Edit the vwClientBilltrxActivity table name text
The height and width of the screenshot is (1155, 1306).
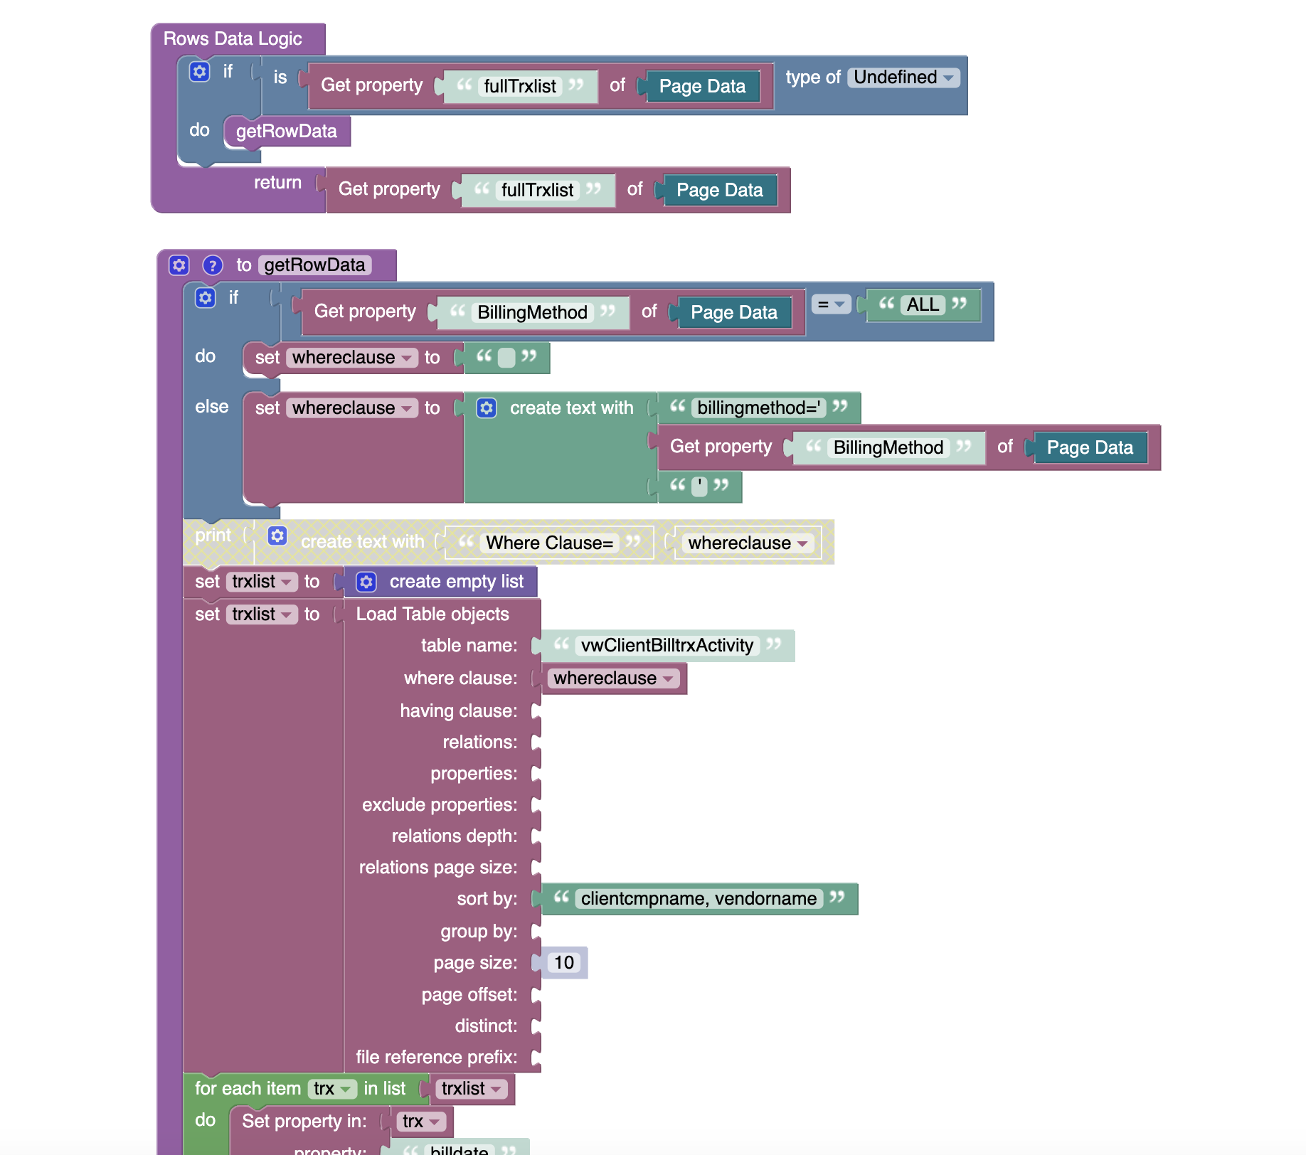point(667,646)
